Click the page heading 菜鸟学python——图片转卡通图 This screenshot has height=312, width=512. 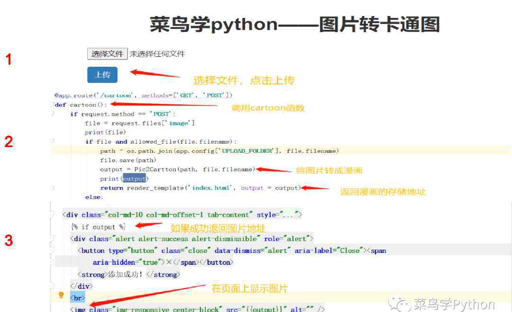point(294,25)
